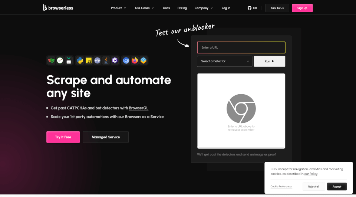Go to Log In
This screenshot has width=356, height=197.
pyautogui.click(x=226, y=8)
